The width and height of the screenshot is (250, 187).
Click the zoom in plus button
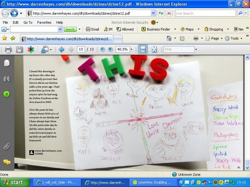110,49
